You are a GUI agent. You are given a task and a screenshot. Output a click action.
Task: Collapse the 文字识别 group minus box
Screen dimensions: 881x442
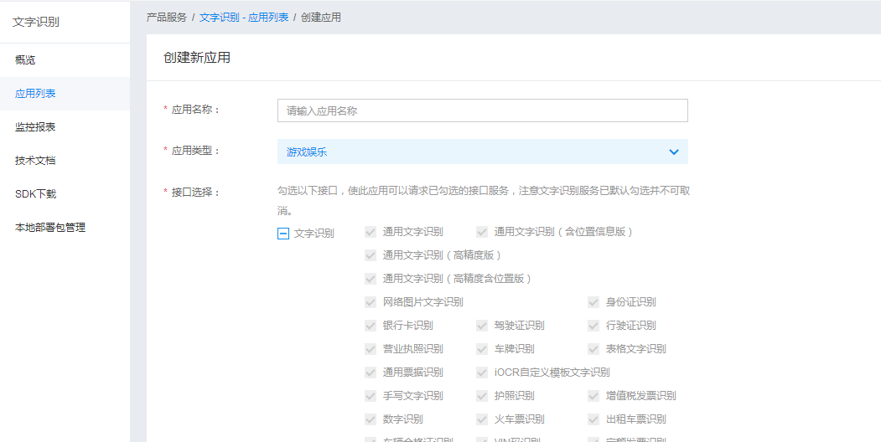tap(283, 234)
